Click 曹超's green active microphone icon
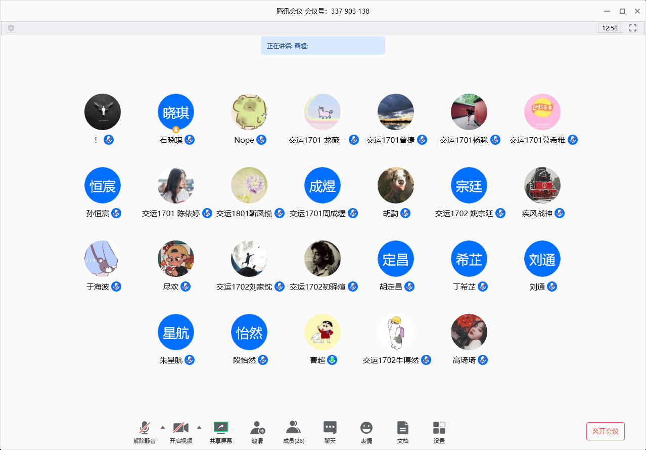646x450 pixels. point(332,360)
